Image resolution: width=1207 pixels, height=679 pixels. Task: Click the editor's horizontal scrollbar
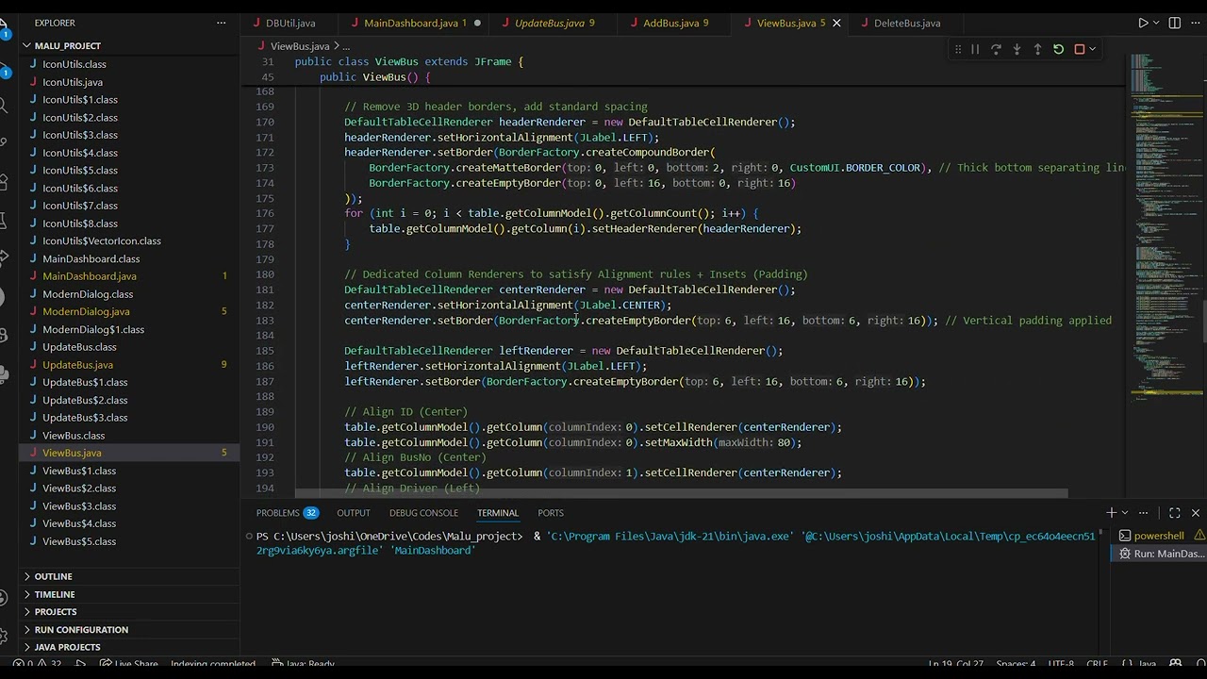coord(681,492)
